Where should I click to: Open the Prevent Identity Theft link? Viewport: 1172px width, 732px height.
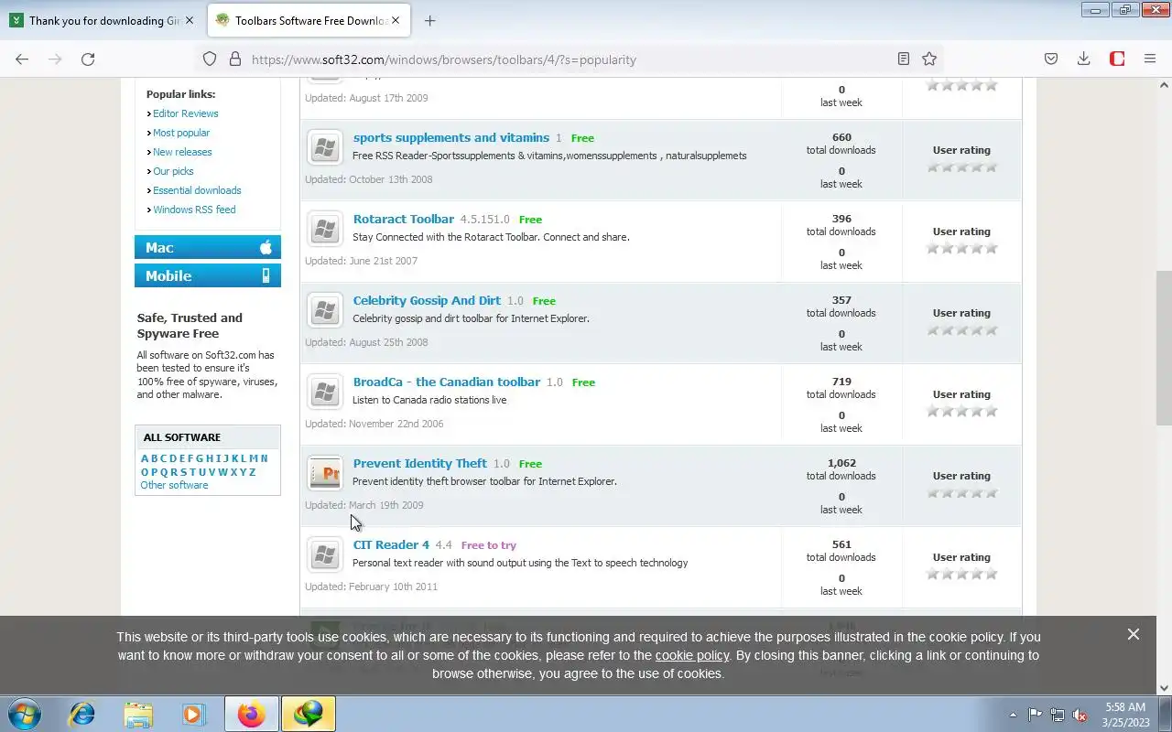(420, 464)
